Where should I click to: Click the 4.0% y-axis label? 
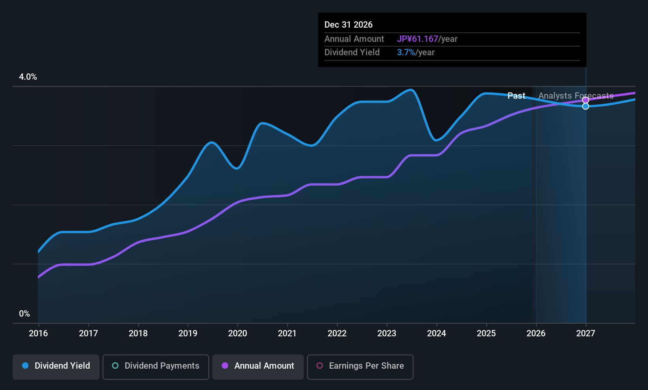pyautogui.click(x=28, y=77)
